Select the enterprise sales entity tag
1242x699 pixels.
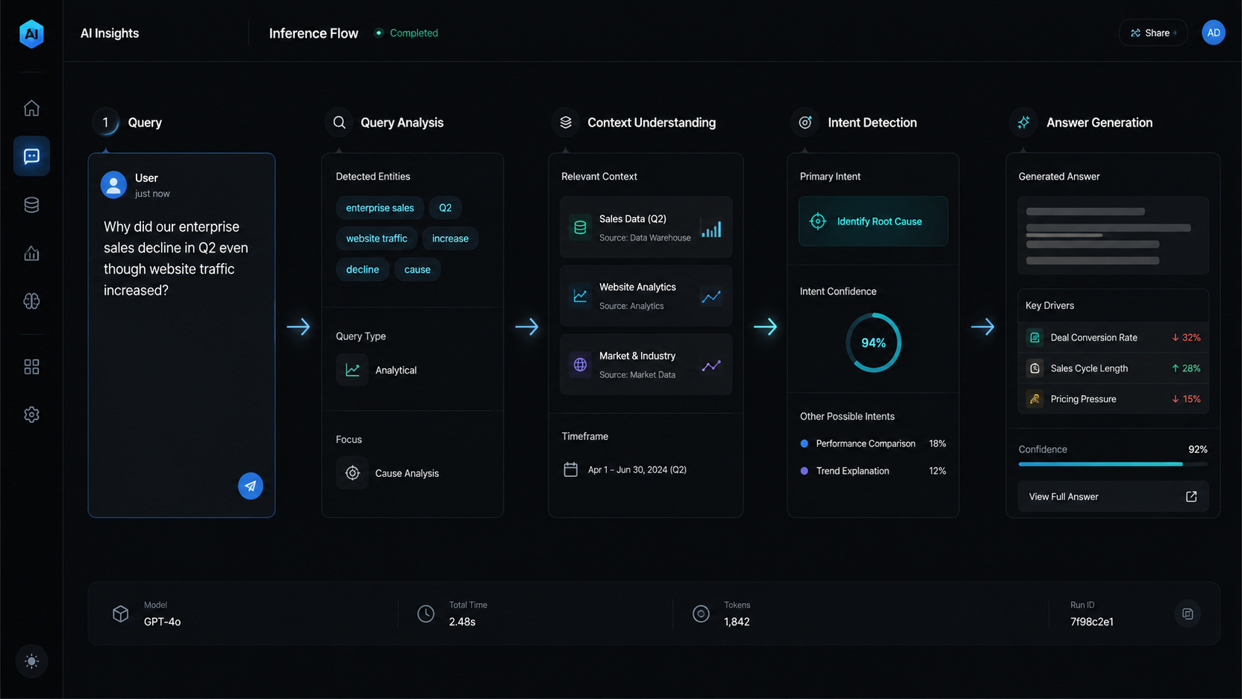(x=380, y=208)
